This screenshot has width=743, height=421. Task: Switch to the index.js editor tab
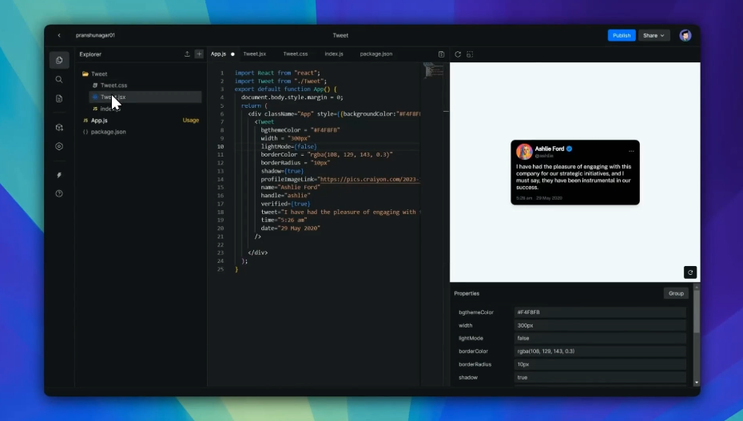coord(334,54)
